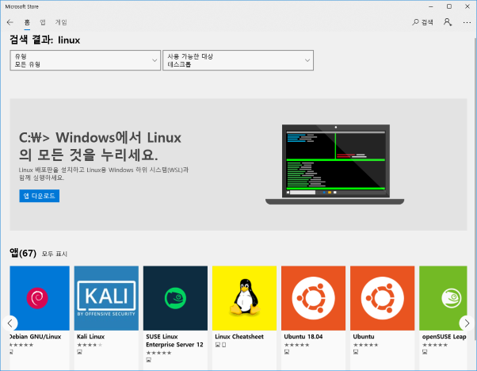Open the 홈 tab
Screen dimensions: 477x371
click(x=27, y=22)
